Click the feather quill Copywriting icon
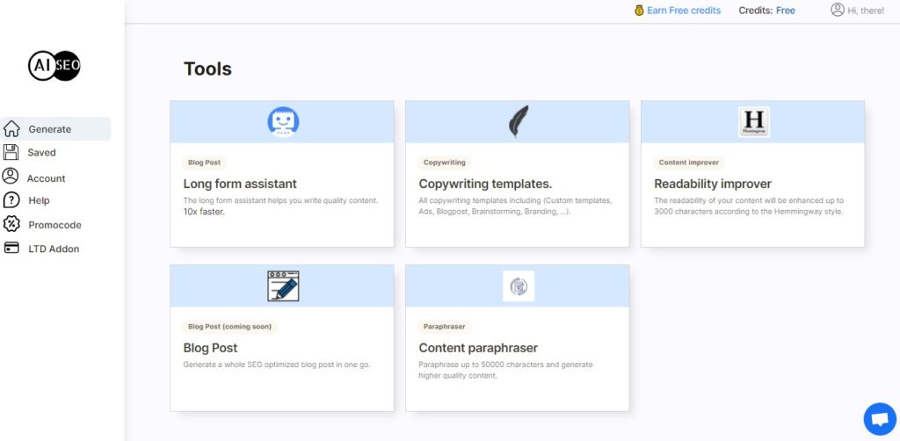The width and height of the screenshot is (900, 441). (x=519, y=121)
